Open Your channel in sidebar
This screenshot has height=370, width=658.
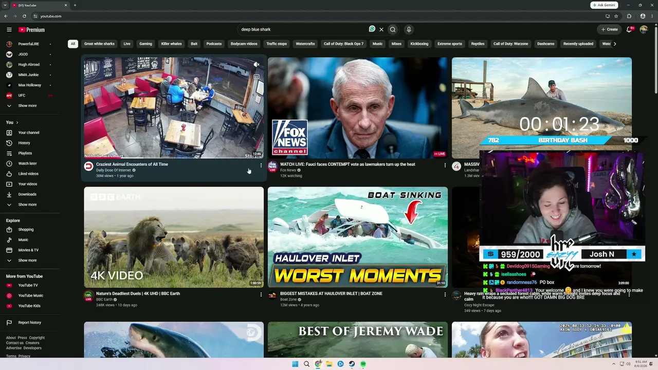coord(29,133)
